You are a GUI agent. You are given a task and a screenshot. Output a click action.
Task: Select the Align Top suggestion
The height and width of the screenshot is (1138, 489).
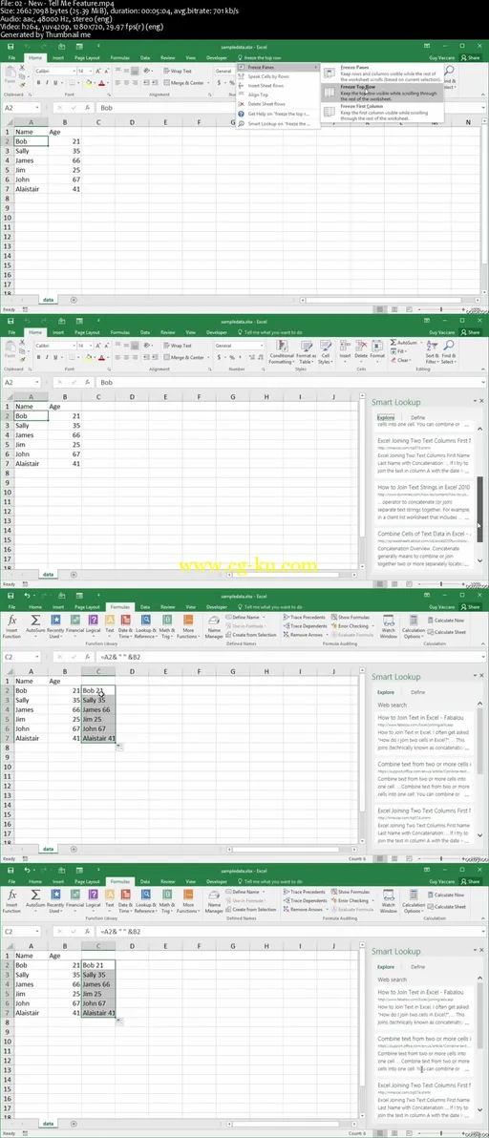[x=278, y=95]
